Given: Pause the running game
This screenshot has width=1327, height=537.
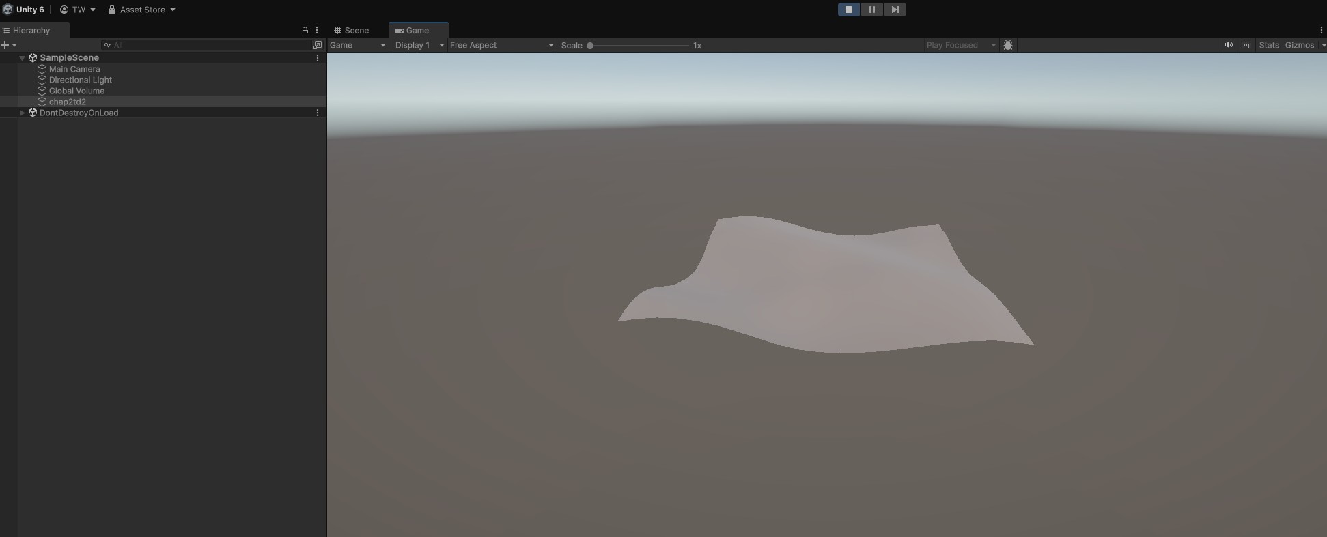Looking at the screenshot, I should (x=871, y=10).
